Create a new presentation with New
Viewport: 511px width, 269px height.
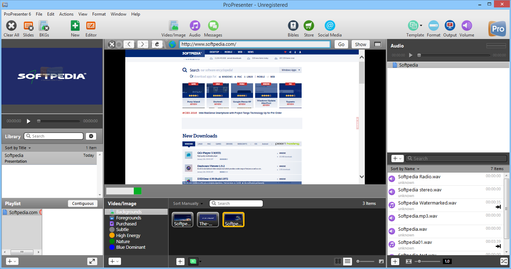tap(75, 26)
